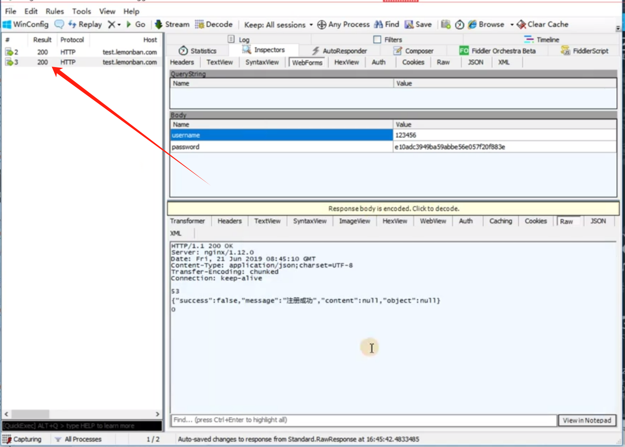Select request SyntaxView inspector tab

pyautogui.click(x=262, y=62)
